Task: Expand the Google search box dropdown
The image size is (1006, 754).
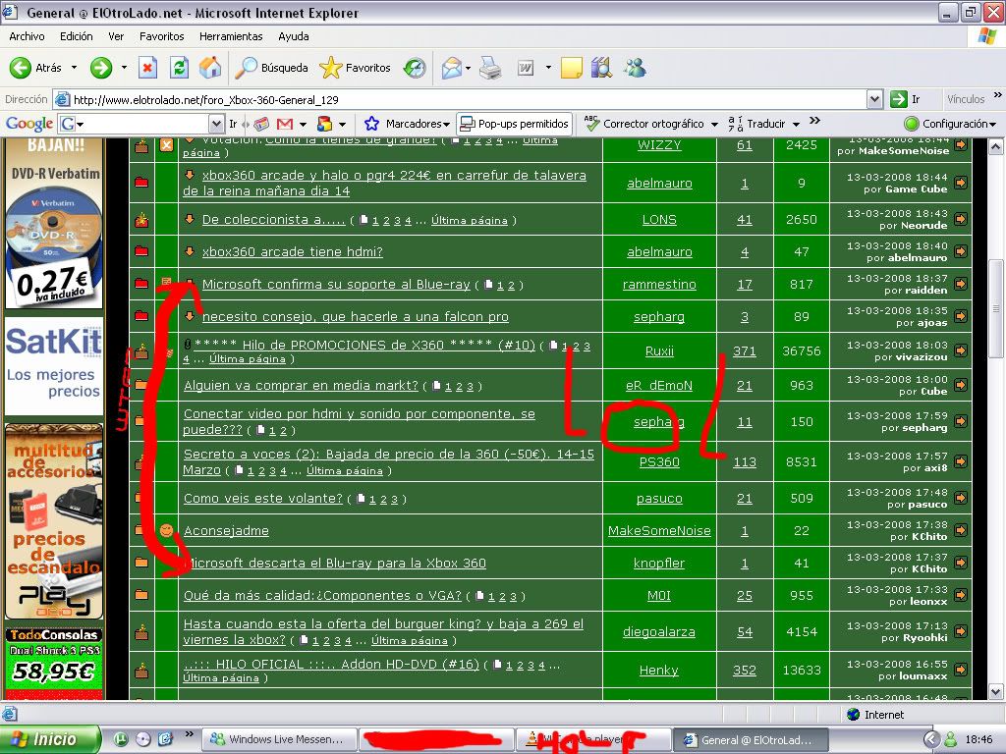Action: (x=217, y=124)
